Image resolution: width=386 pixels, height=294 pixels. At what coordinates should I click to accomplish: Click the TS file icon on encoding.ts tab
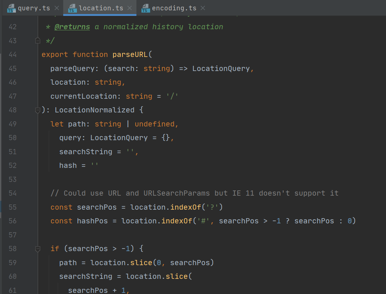tap(146, 8)
